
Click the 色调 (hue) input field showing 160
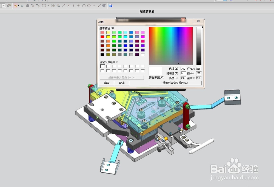[183, 69]
